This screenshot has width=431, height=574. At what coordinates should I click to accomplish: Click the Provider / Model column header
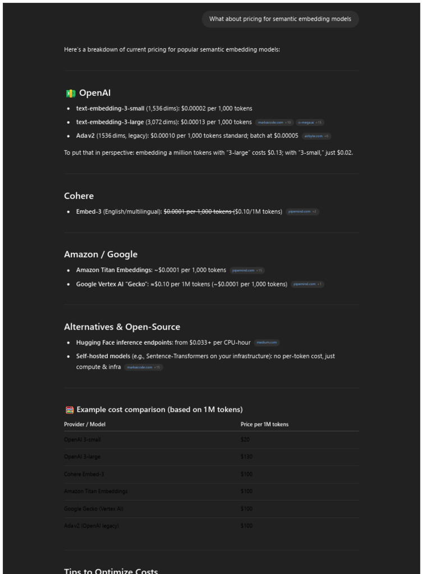85,424
